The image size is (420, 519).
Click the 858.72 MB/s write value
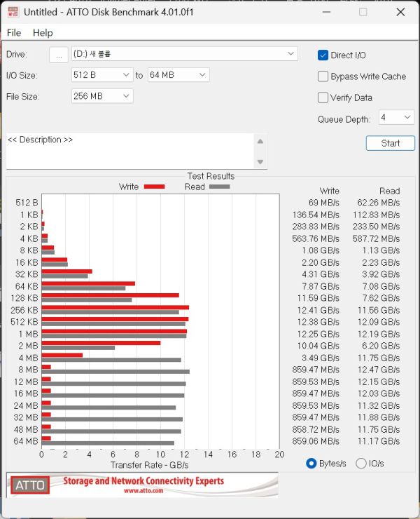point(316,430)
